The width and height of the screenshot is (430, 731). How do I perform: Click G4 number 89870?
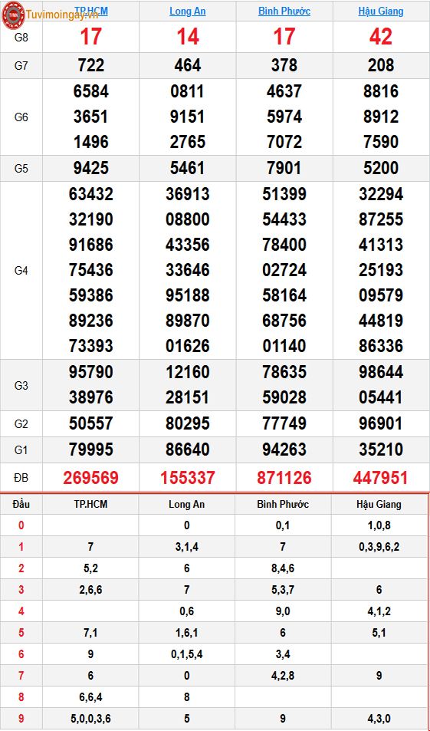(187, 321)
